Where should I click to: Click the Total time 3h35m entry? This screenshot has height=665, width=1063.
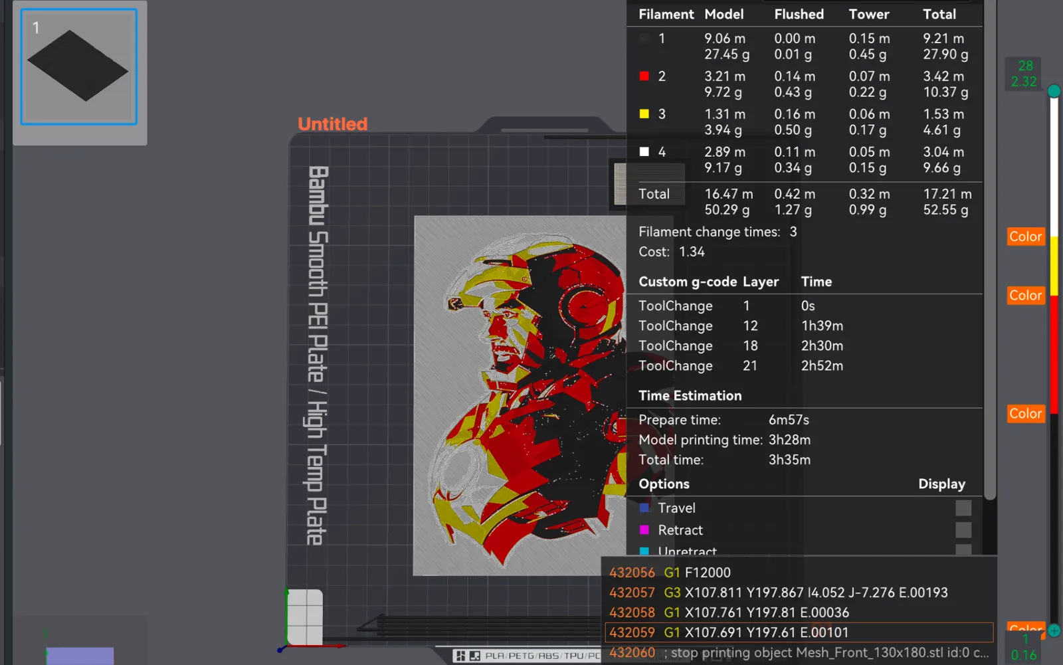click(x=725, y=460)
